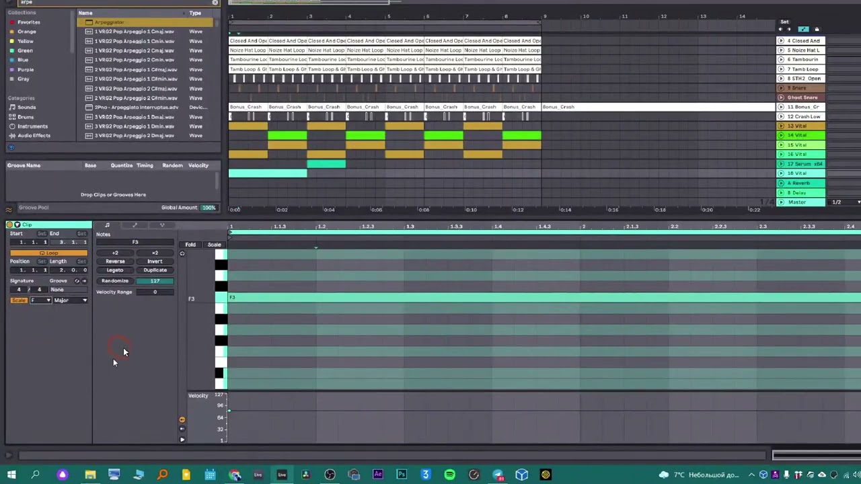Open the Notes tab music-note icon

pyautogui.click(x=107, y=225)
